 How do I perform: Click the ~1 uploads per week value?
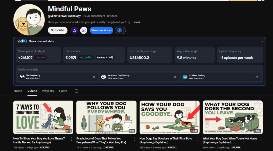[236, 58]
